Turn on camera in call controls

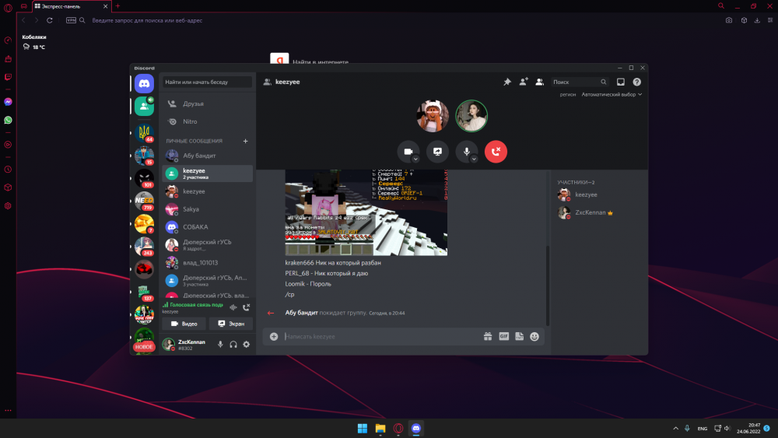(408, 151)
